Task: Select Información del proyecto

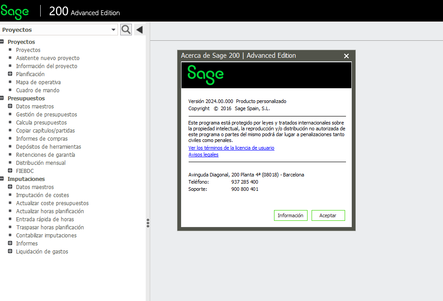Action: coord(46,66)
